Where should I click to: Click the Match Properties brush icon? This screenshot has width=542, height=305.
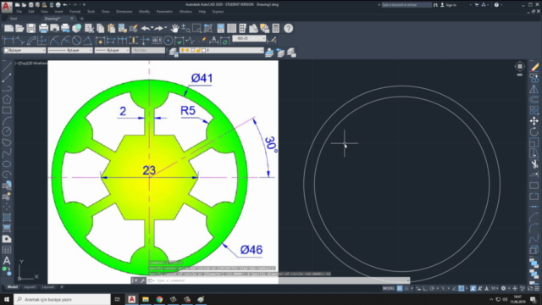click(x=134, y=28)
